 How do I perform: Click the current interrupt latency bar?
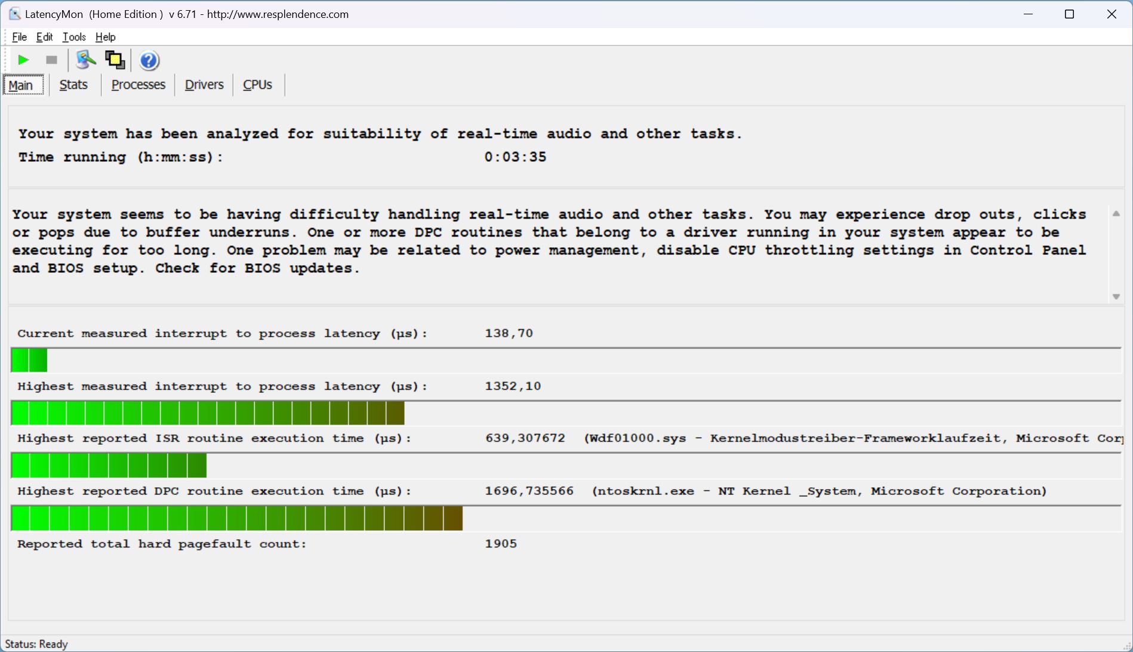29,361
